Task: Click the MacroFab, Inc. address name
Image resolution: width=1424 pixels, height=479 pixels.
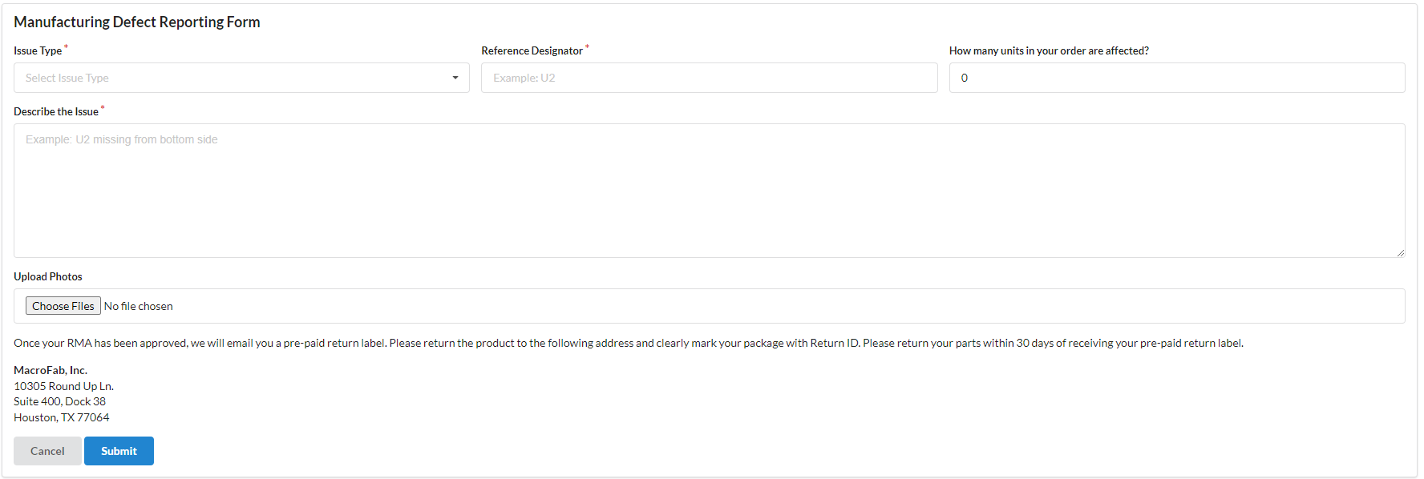Action: click(x=51, y=370)
